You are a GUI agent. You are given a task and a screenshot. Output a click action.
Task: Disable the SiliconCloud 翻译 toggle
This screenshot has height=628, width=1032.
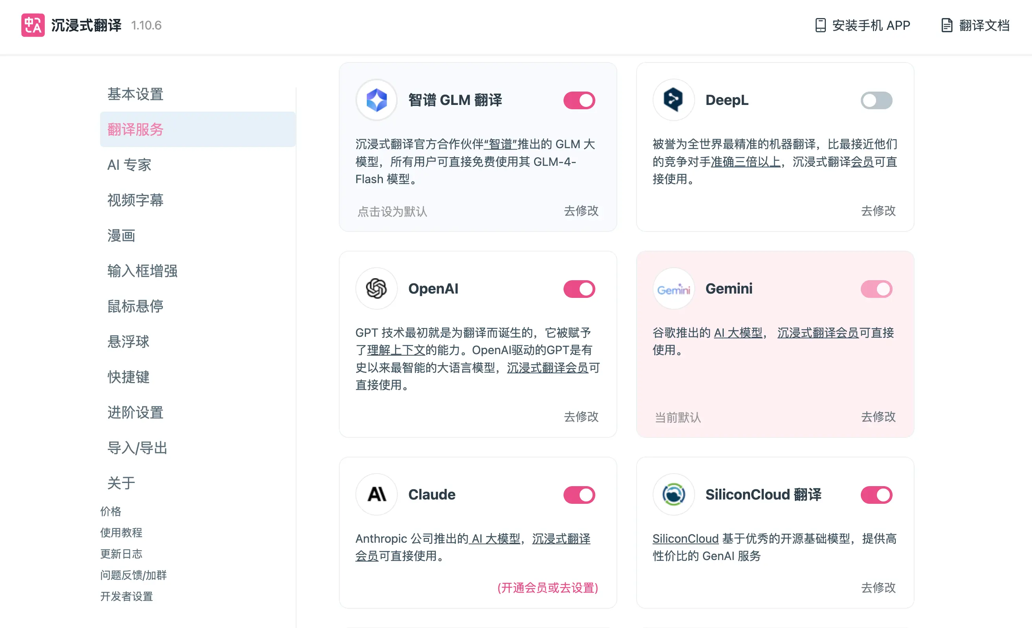(876, 495)
